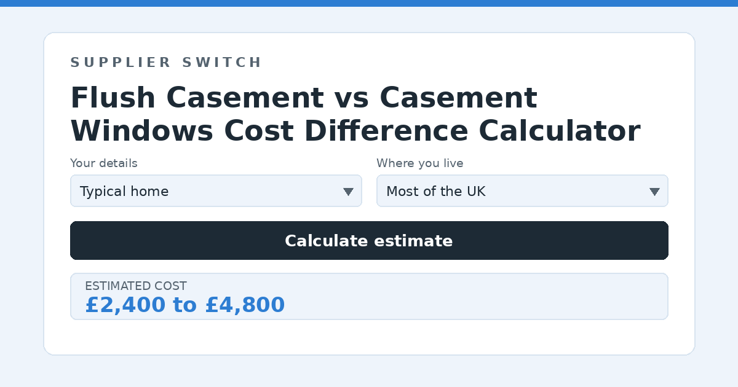Click the 'Flush Casement vs Casement' heading line
Screen dimensions: 738x387
(304, 98)
